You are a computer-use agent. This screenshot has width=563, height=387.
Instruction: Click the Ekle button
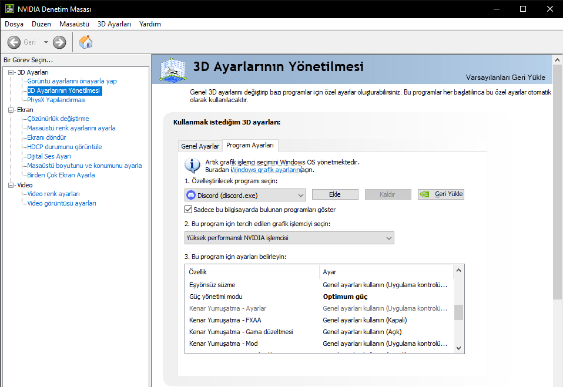tap(335, 194)
